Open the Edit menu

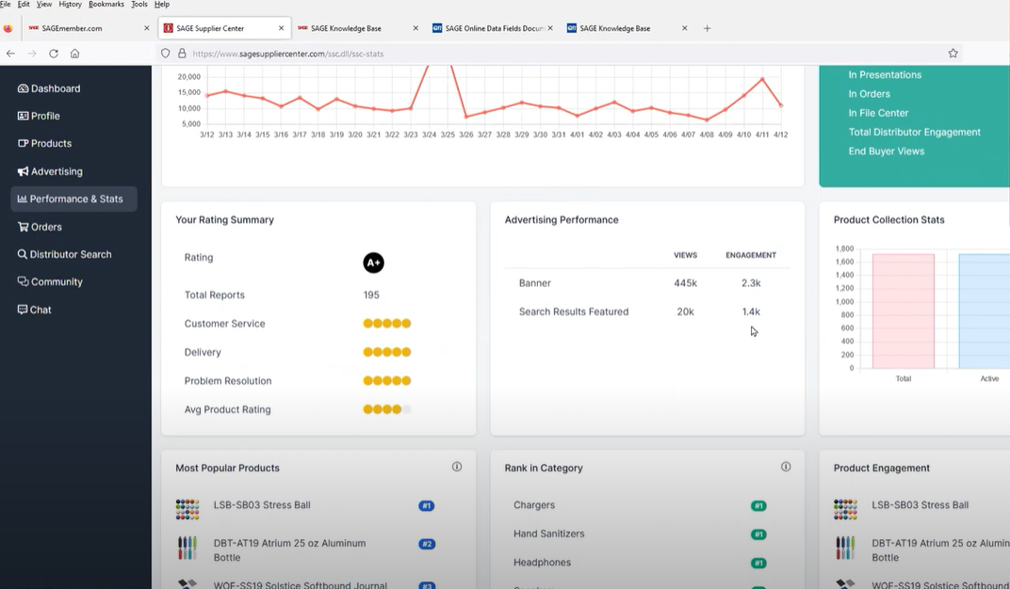tap(24, 4)
